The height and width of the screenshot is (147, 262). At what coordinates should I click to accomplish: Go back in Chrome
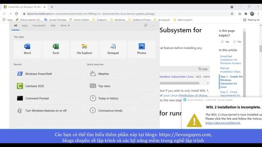(x=5, y=13)
